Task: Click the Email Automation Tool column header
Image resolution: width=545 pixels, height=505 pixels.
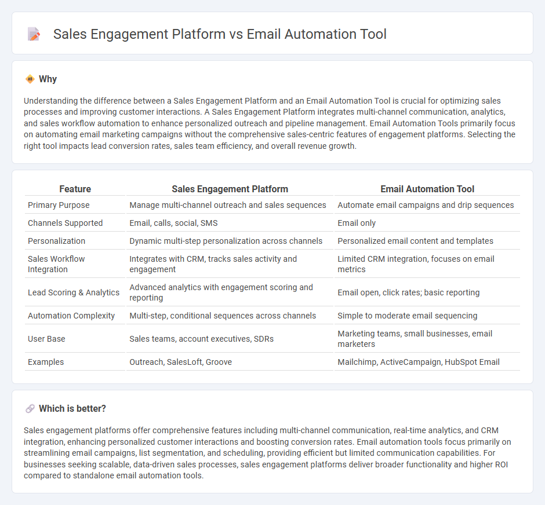Action: (427, 189)
